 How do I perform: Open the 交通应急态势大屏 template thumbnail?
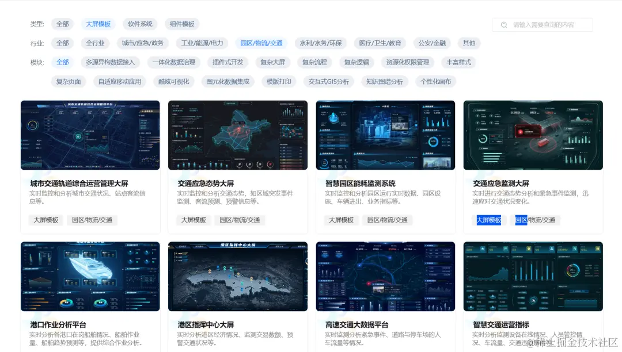tap(237, 134)
